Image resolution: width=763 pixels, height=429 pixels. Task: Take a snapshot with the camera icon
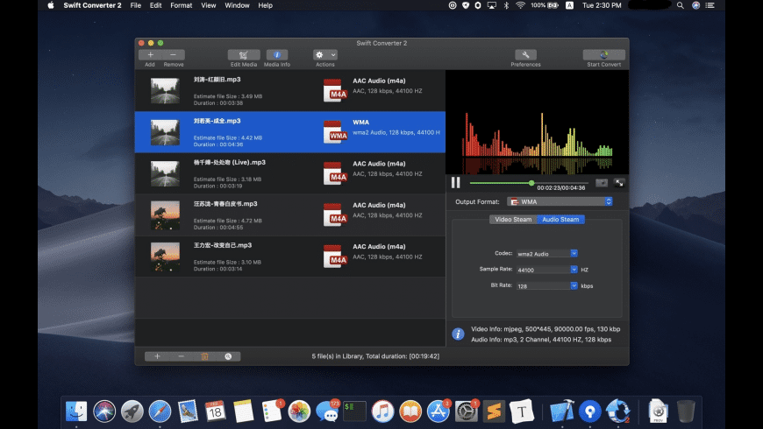[602, 183]
